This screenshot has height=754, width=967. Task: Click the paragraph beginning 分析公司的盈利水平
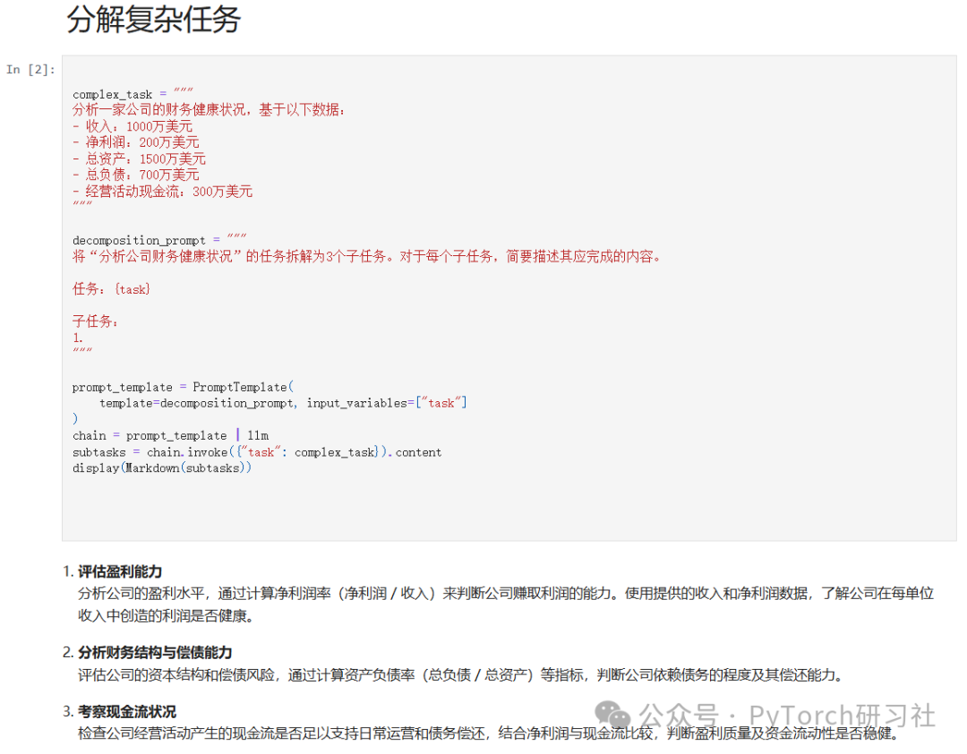point(506,604)
